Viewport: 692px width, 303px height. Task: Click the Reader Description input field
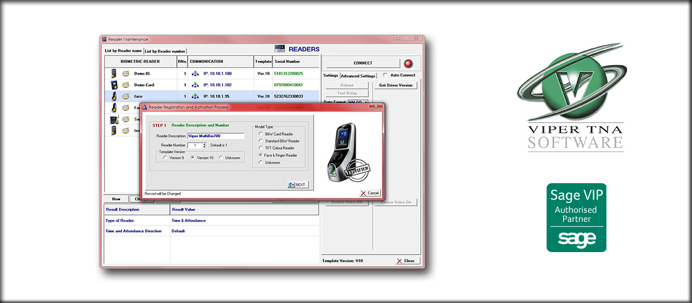click(216, 136)
